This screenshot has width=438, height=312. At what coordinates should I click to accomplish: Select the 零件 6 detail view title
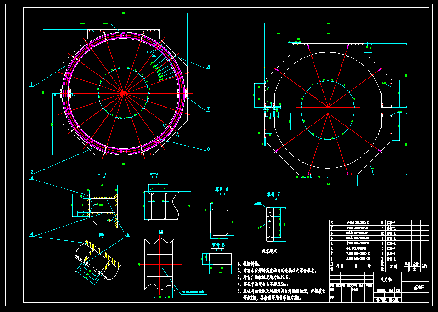(222, 189)
